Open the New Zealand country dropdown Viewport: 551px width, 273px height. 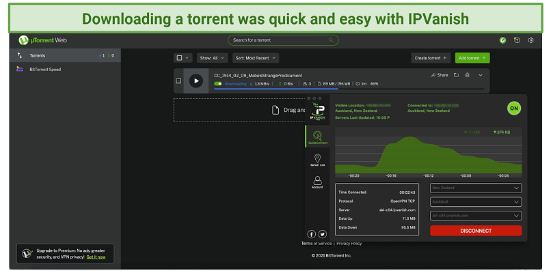point(476,188)
